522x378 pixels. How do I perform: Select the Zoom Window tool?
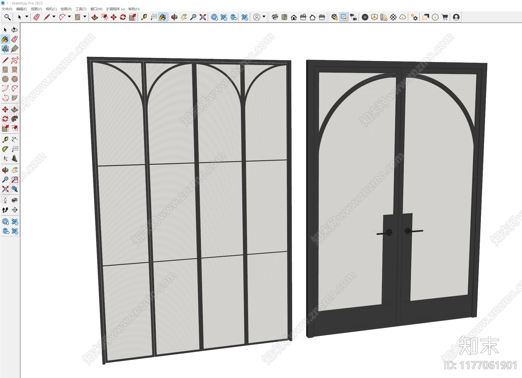pyautogui.click(x=15, y=180)
